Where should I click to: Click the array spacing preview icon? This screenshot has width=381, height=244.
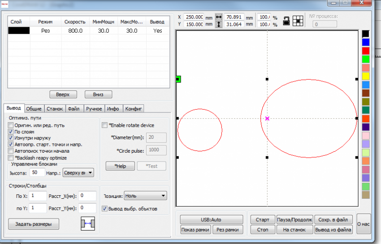87,223
